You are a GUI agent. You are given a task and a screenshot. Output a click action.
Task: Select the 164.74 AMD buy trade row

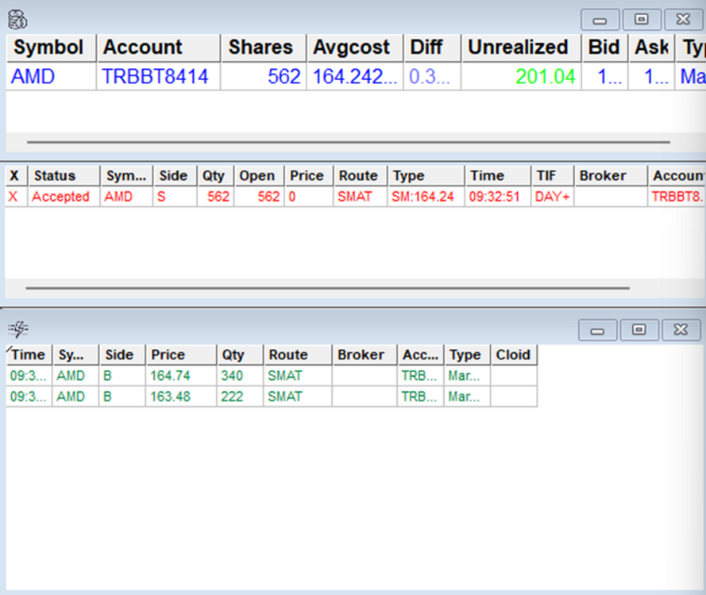click(x=170, y=375)
